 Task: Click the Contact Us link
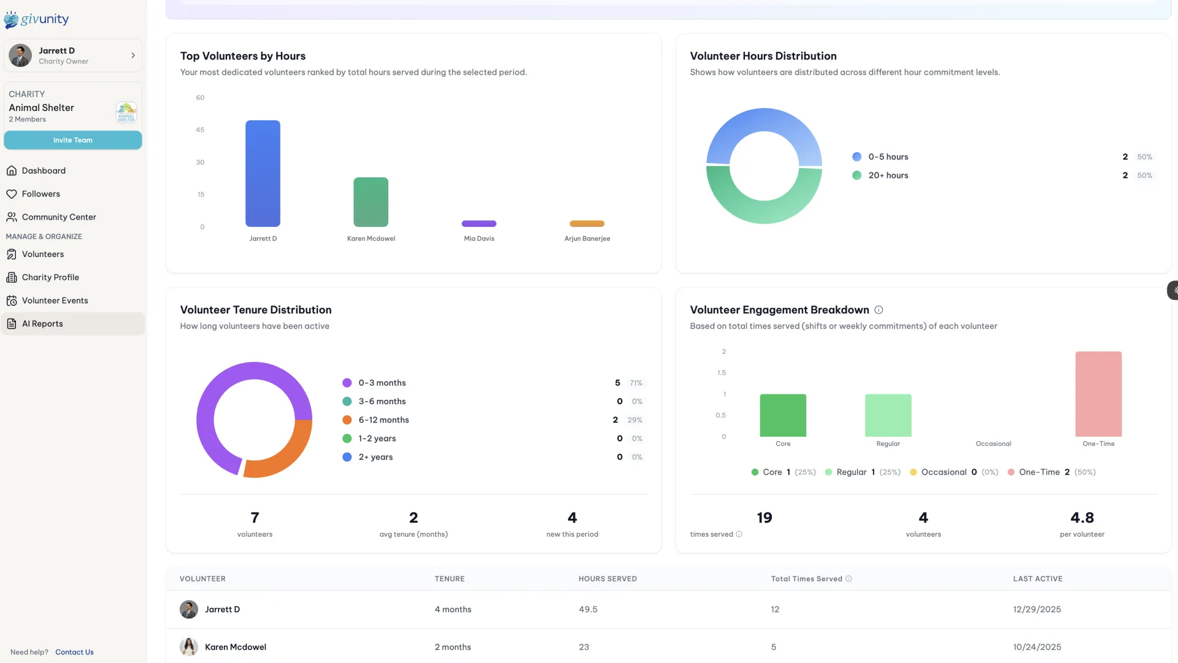[x=74, y=652]
